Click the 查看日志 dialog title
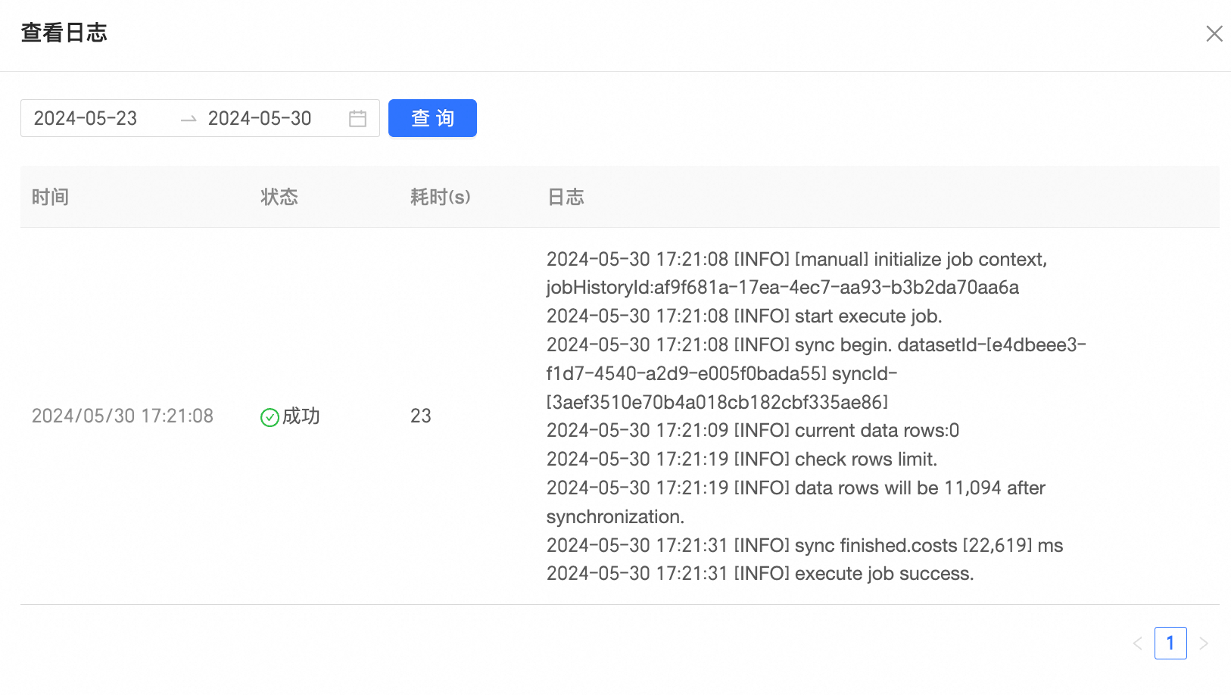This screenshot has width=1231, height=695. coord(64,33)
